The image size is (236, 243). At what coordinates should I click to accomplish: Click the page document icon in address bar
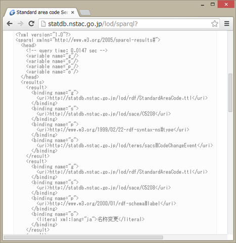point(43,24)
